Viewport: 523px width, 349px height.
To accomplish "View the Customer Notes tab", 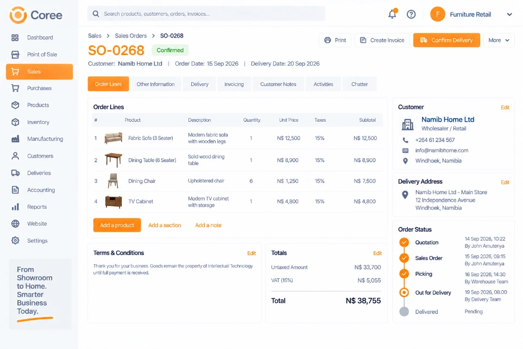I will tap(278, 84).
